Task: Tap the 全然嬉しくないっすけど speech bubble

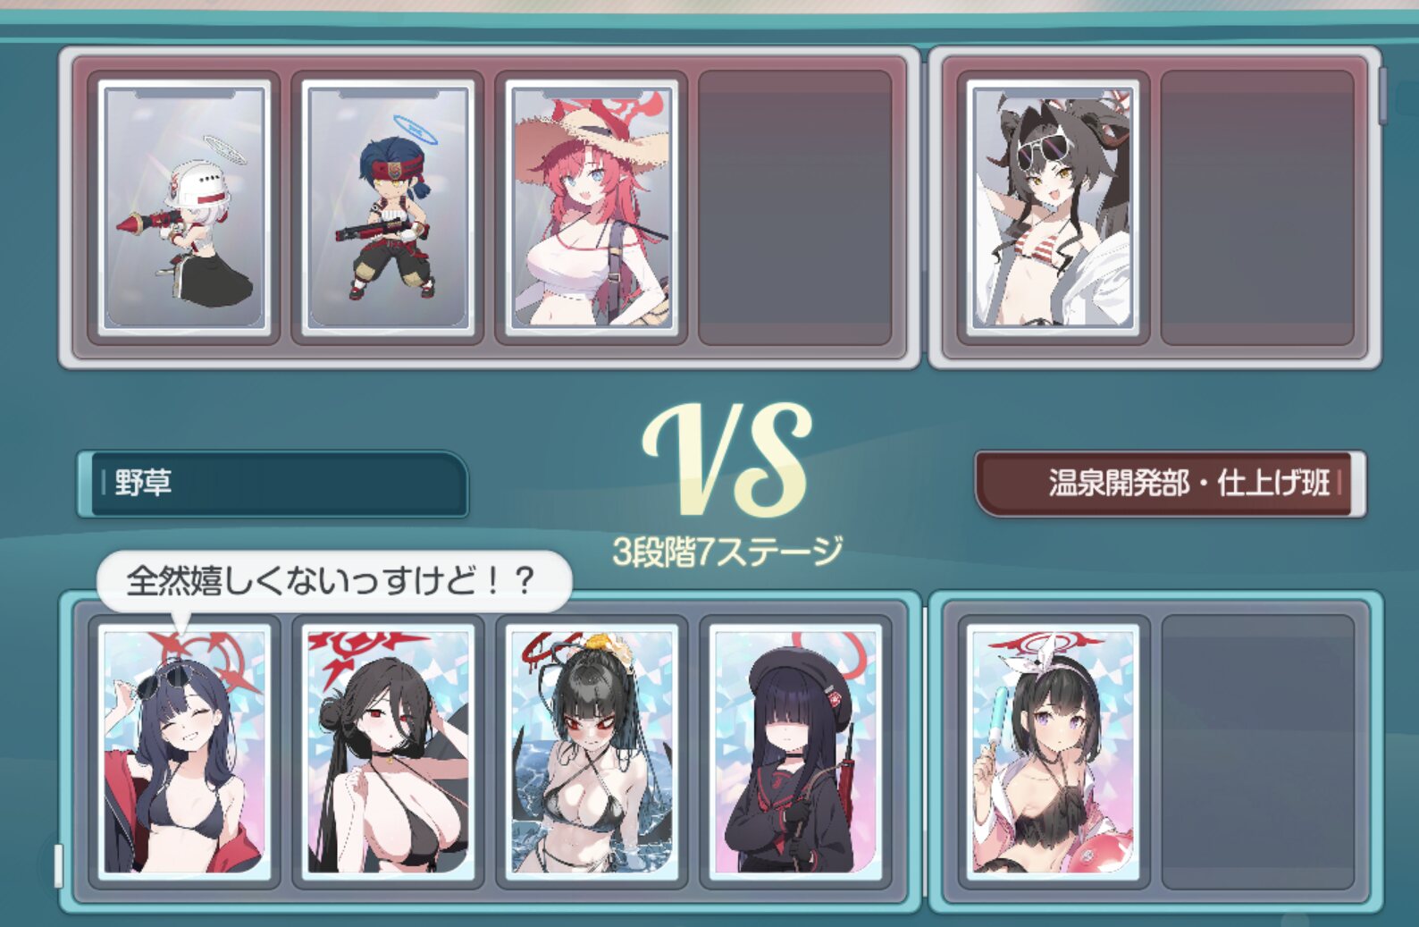Action: point(333,581)
